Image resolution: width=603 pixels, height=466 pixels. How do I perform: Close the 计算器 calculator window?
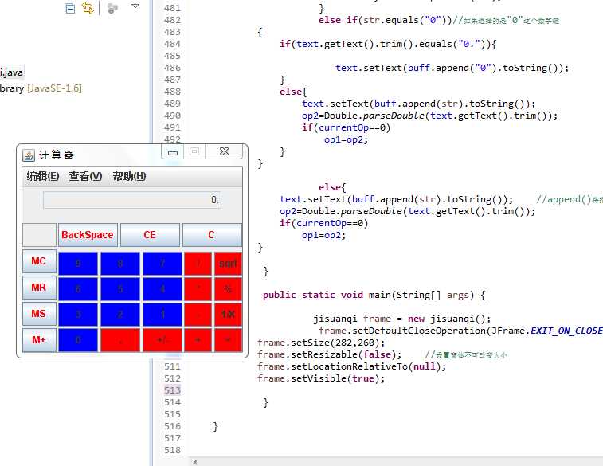pyautogui.click(x=224, y=152)
